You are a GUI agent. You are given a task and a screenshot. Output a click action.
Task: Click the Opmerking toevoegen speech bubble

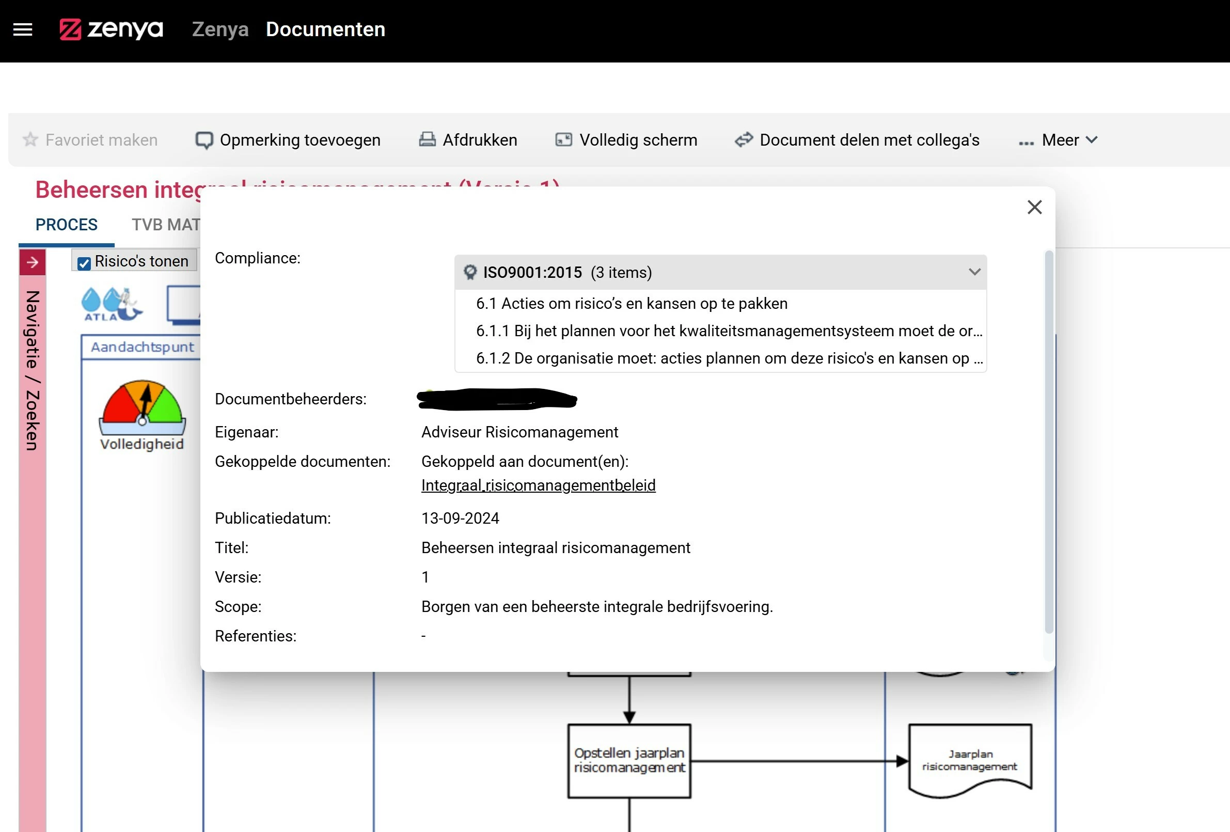point(204,140)
